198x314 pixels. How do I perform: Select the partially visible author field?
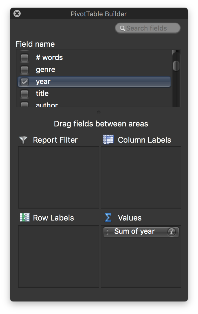point(47,105)
